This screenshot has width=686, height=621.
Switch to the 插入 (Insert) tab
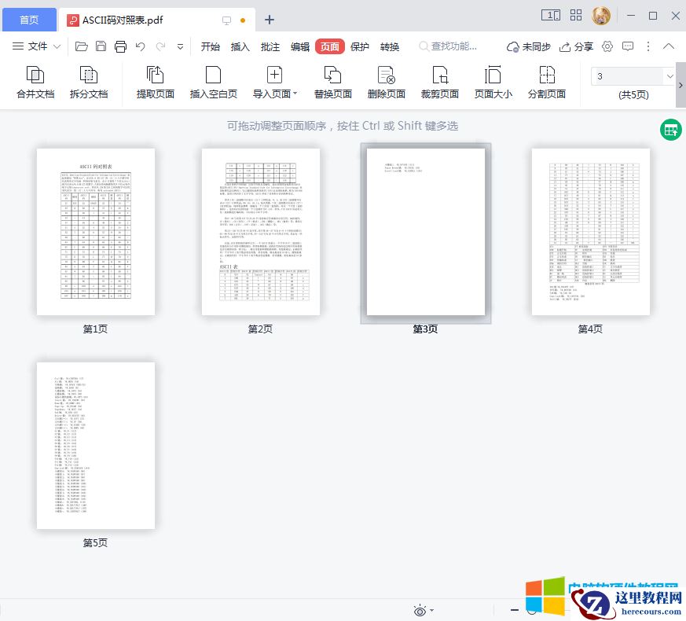[x=240, y=46]
